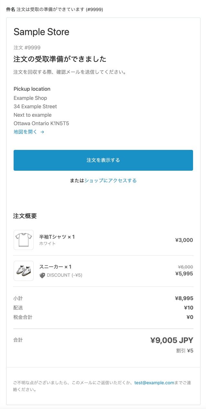The width and height of the screenshot is (206, 409).
Task: Click the strikethrough ¥6,000 price
Action: pos(186,267)
